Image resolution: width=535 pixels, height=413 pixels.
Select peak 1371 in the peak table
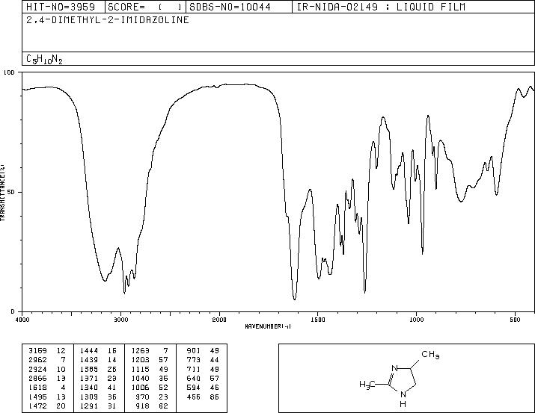coord(89,378)
